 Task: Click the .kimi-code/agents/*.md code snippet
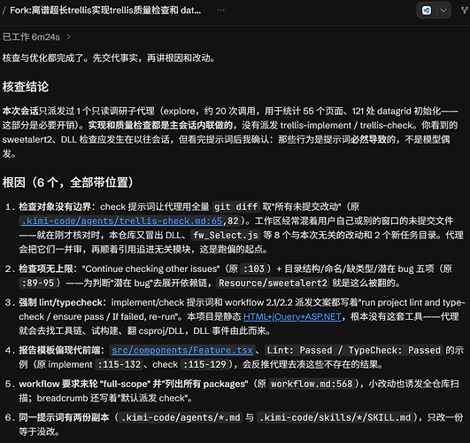[x=181, y=417]
